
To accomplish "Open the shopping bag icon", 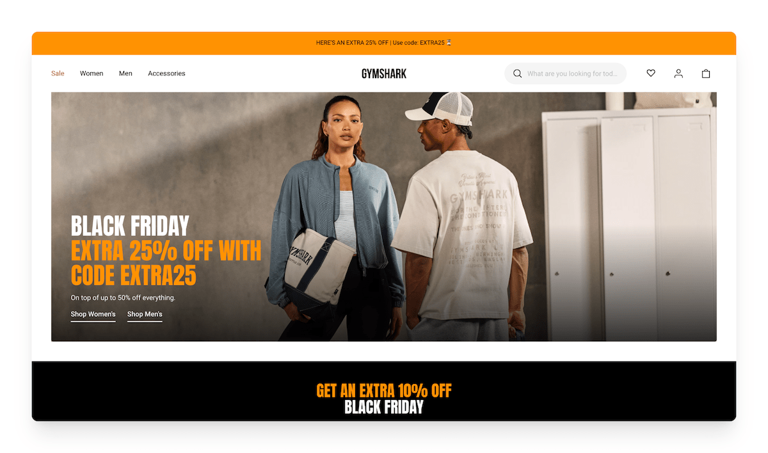I will pyautogui.click(x=706, y=74).
